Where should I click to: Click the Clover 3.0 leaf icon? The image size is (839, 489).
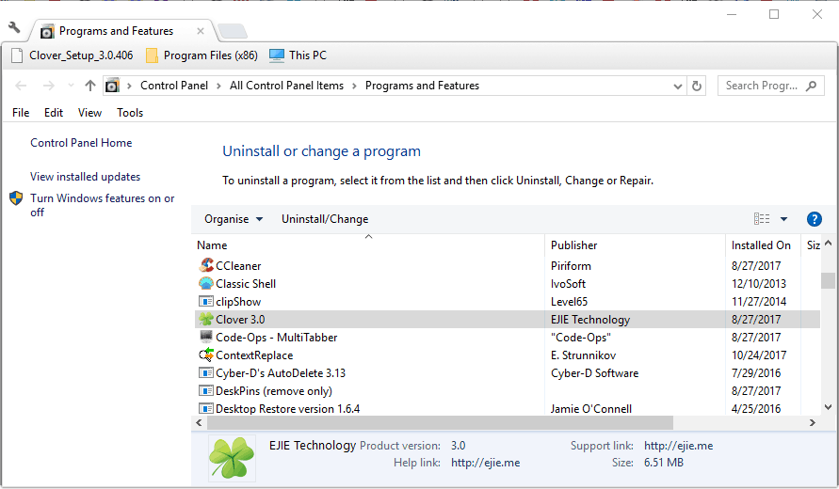point(206,319)
